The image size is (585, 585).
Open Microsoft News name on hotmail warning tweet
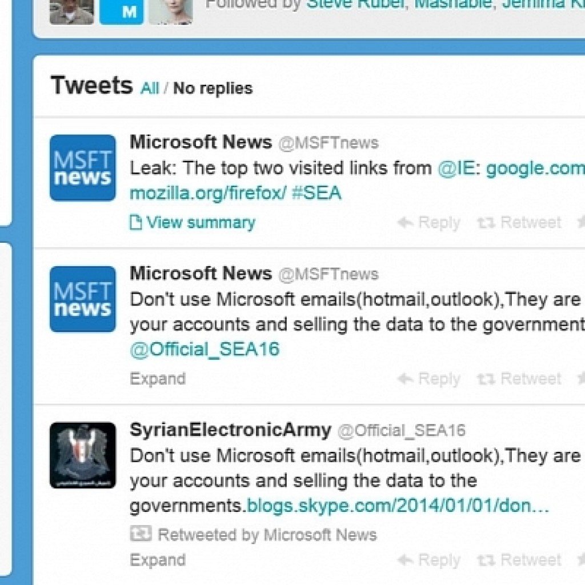[x=201, y=274]
